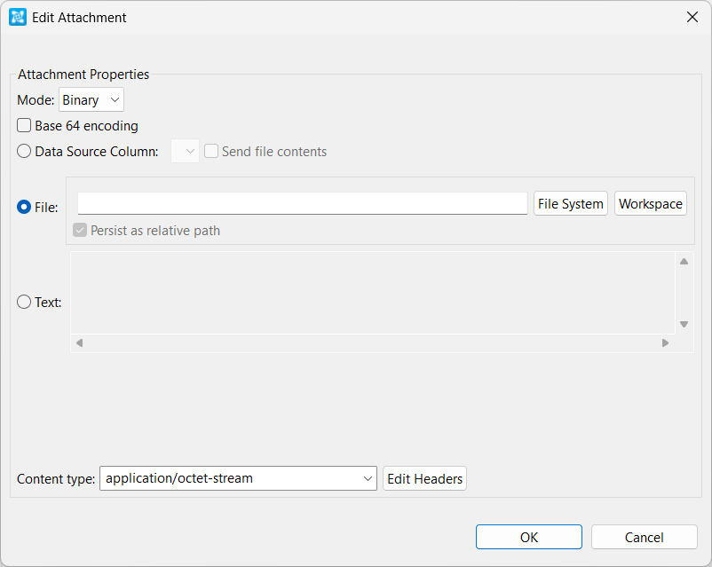Enable Base 64 encoding checkbox
Viewport: 712px width, 567px height.
pos(24,125)
